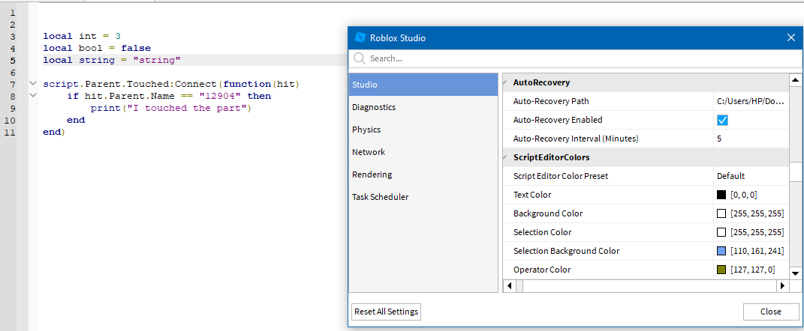The width and height of the screenshot is (804, 331).
Task: Click the Close button
Action: click(x=770, y=312)
